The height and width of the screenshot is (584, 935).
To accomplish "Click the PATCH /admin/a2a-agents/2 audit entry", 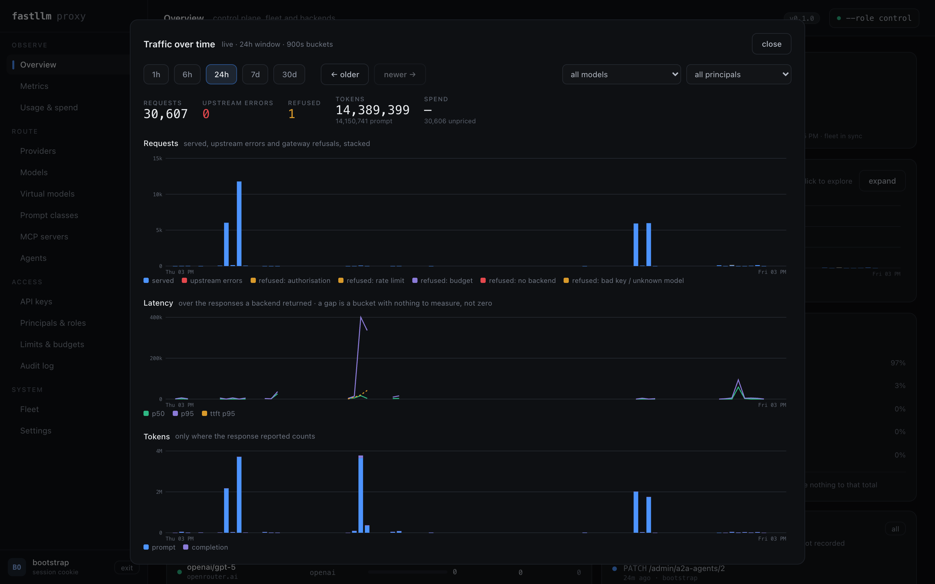I will [674, 568].
